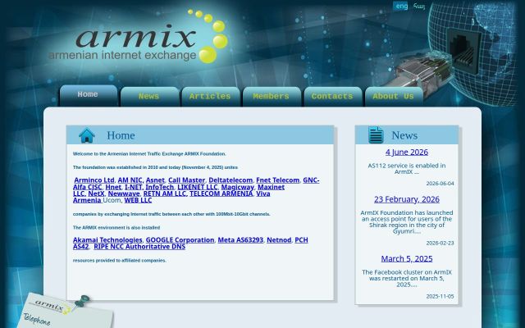Open the Home tab
The image size is (525, 328).
click(89, 95)
